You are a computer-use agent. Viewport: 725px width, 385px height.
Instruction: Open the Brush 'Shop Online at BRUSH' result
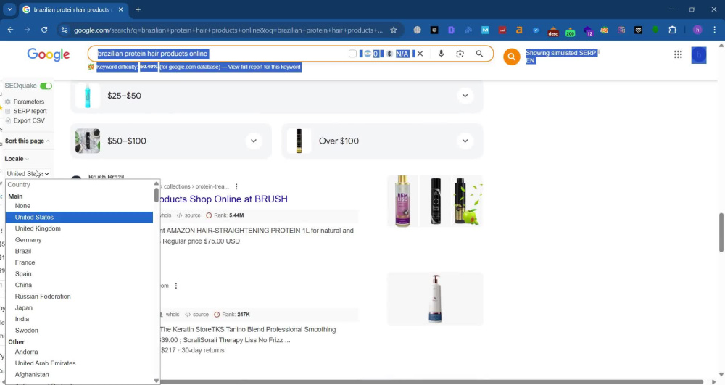(224, 199)
